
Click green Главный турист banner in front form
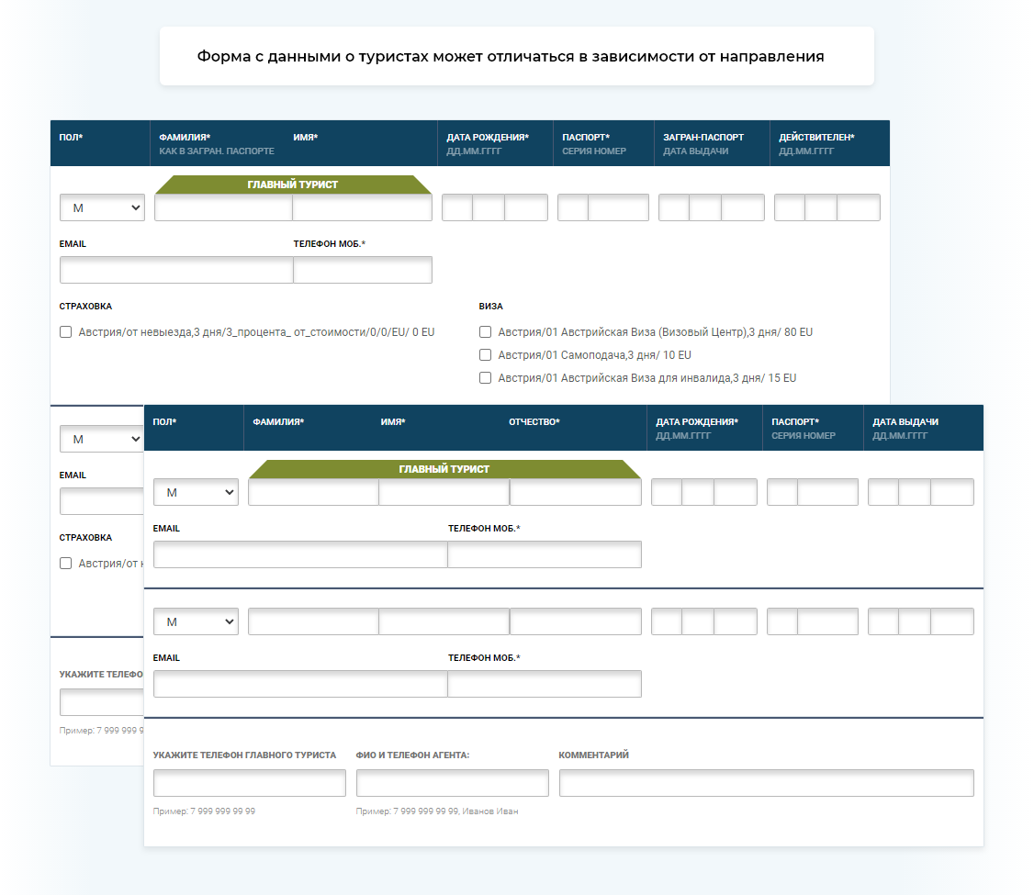click(444, 469)
